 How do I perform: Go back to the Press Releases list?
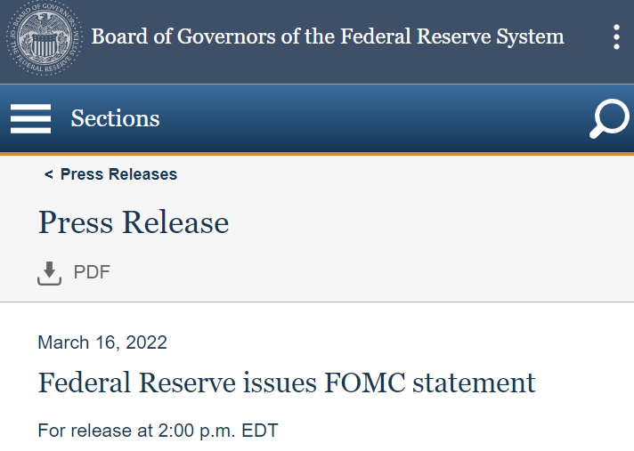(x=118, y=174)
